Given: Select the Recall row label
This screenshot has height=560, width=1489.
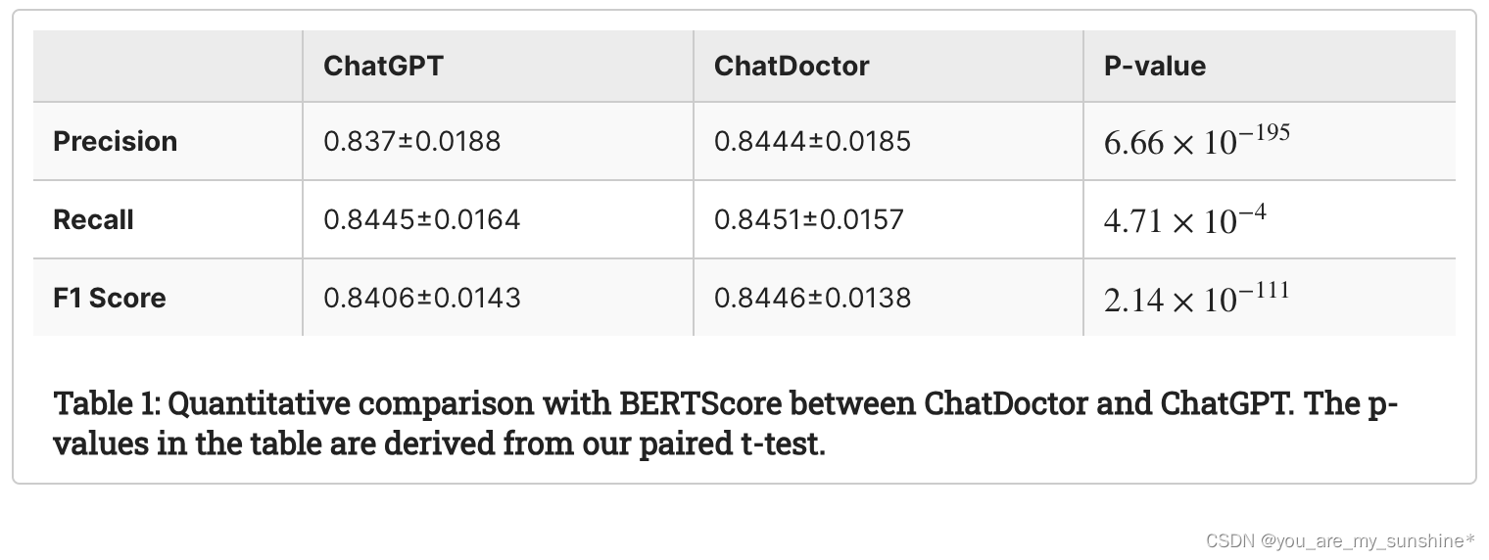Looking at the screenshot, I should click(93, 219).
